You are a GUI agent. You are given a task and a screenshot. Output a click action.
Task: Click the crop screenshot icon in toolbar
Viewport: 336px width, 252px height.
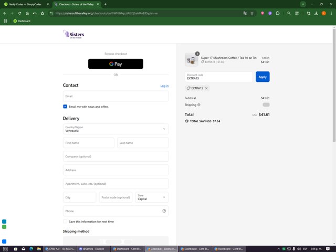click(x=309, y=13)
